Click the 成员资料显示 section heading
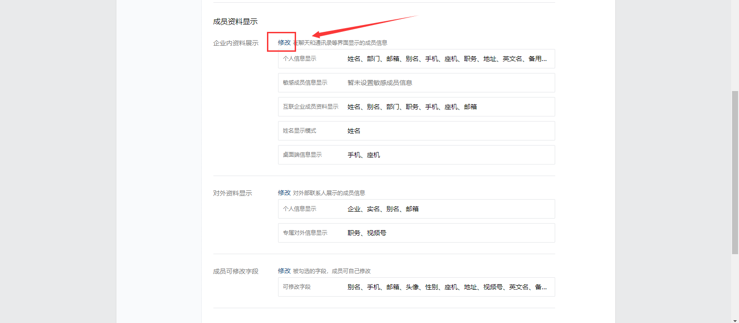This screenshot has width=739, height=323. [x=235, y=21]
